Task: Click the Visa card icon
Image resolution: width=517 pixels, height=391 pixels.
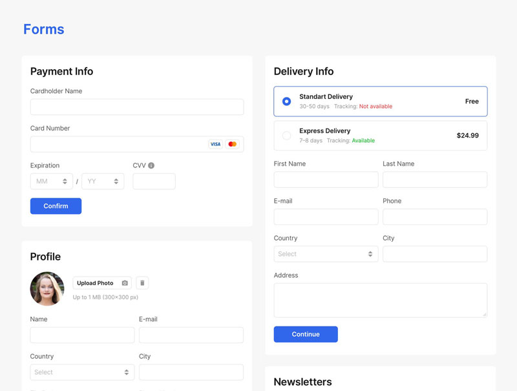Action: tap(215, 144)
